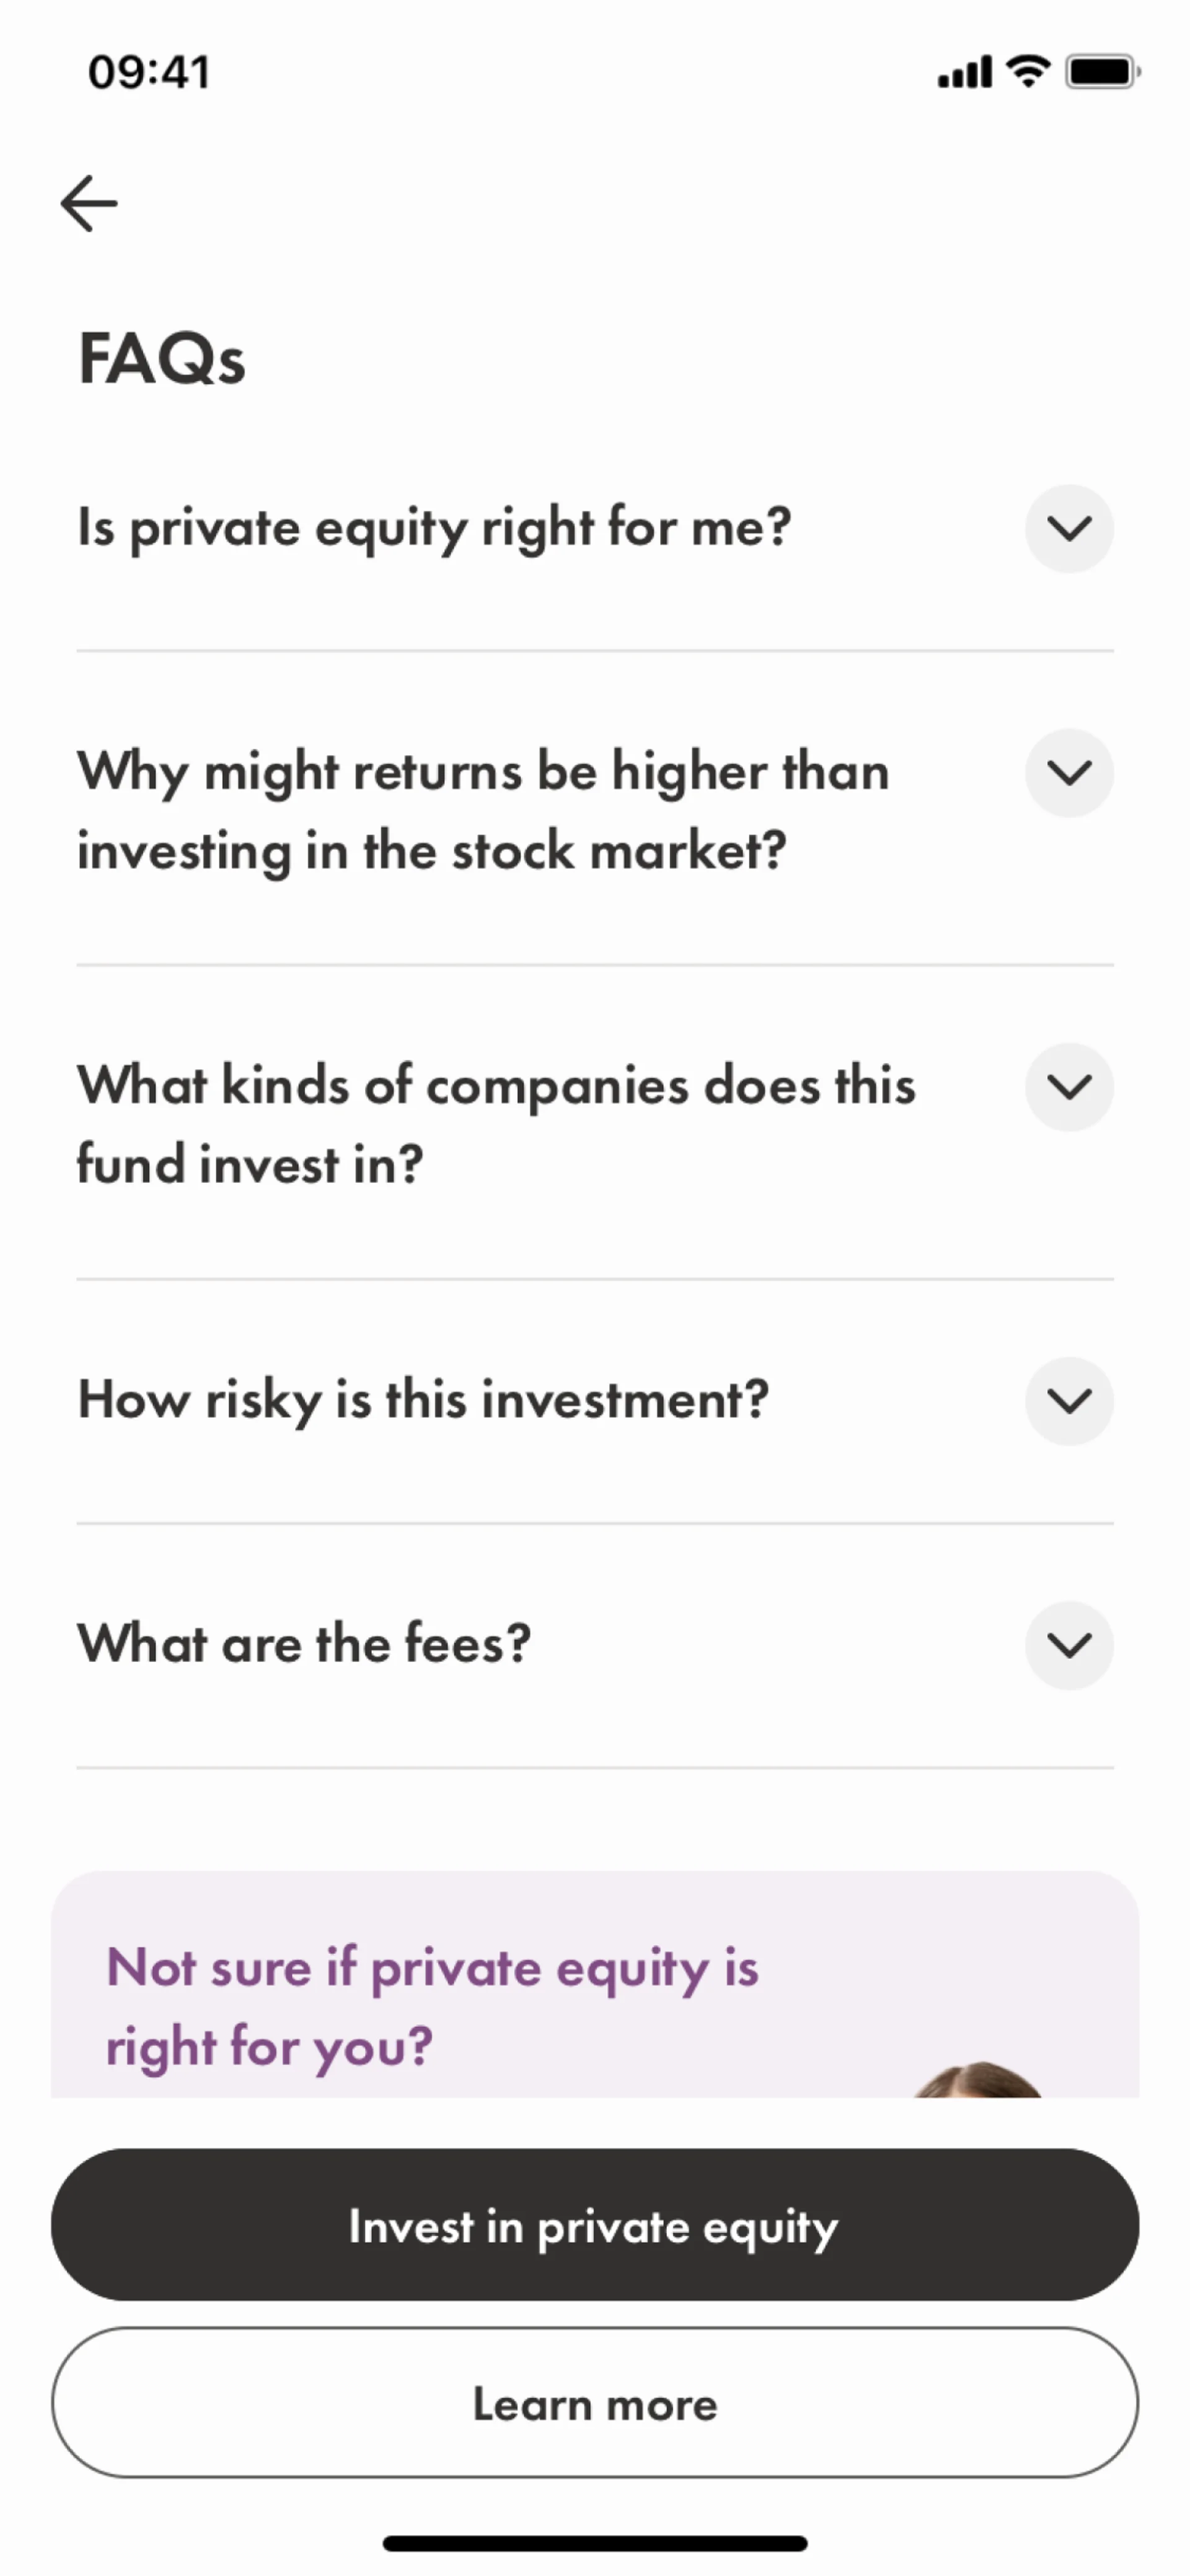Select the 'What are the fees?' question text
This screenshot has width=1190, height=2576.
click(304, 1643)
